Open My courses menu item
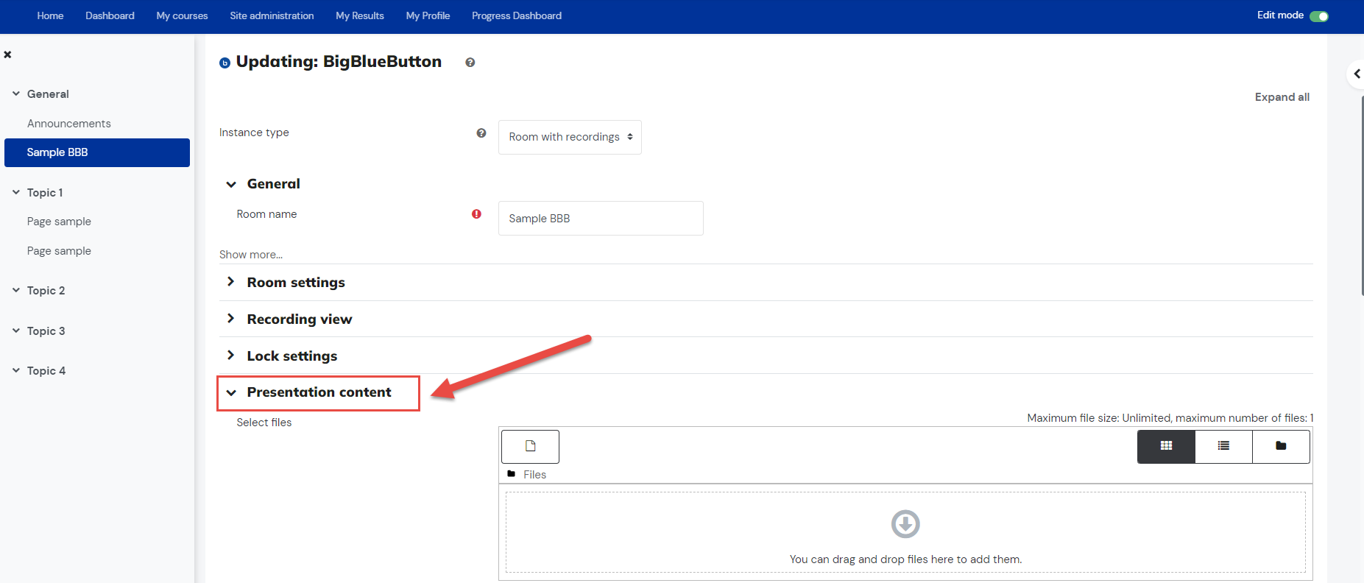Screen dimensions: 1364x583 pyautogui.click(x=182, y=15)
